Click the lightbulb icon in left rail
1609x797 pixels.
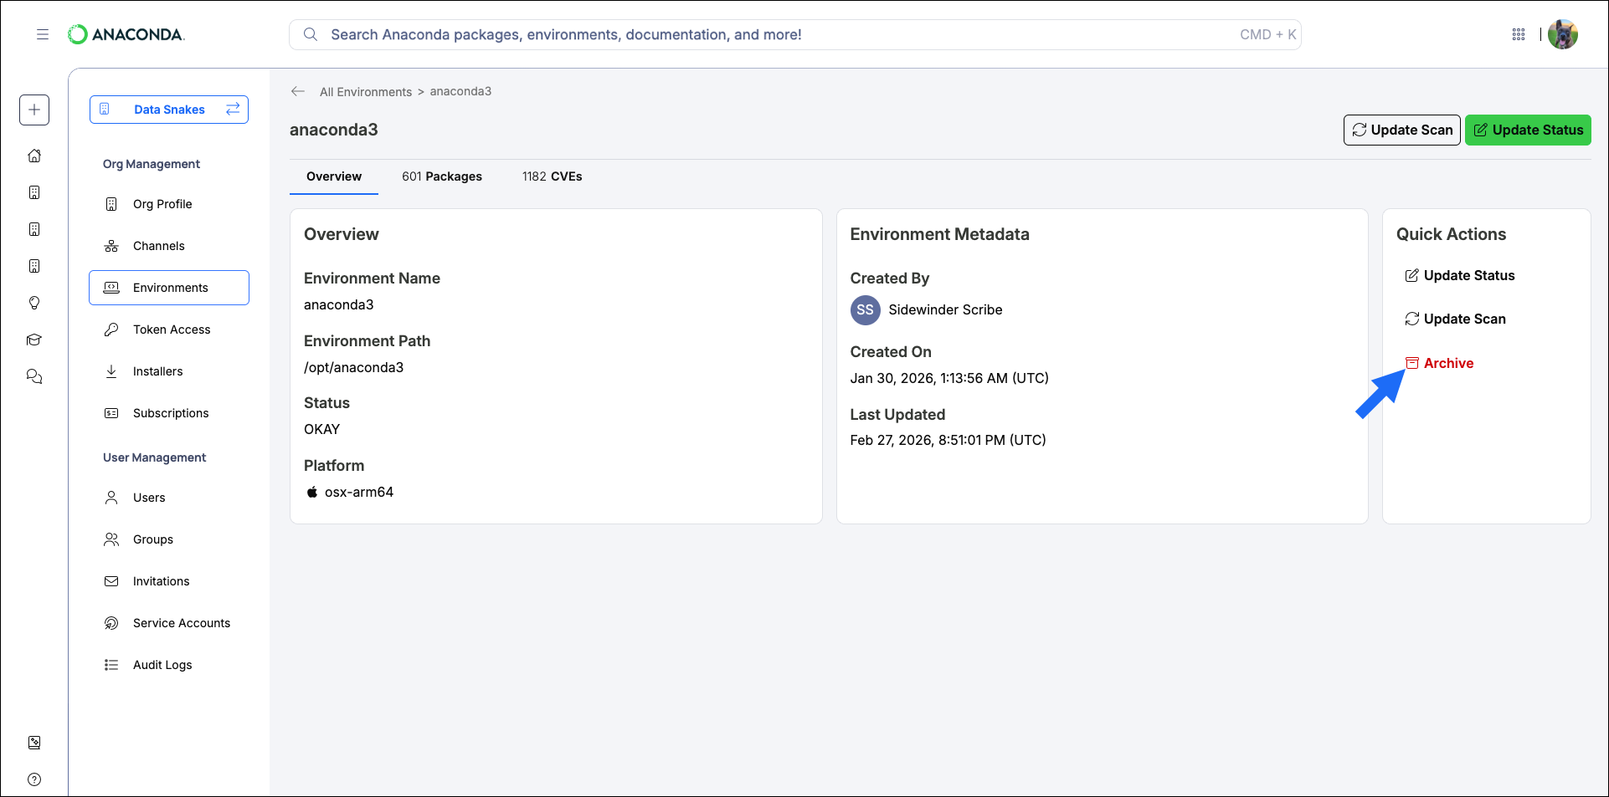(34, 303)
